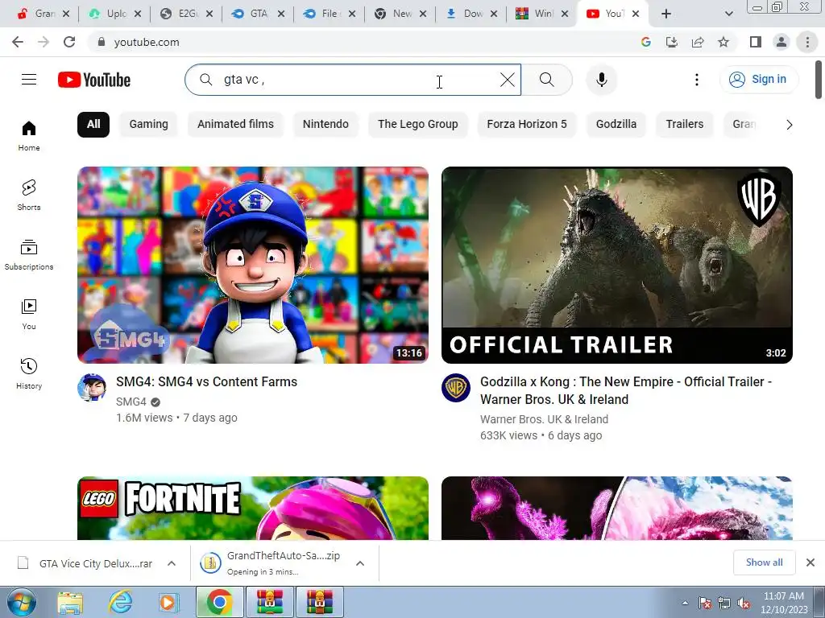Click the YouTube logo
825x618 pixels.
[94, 80]
